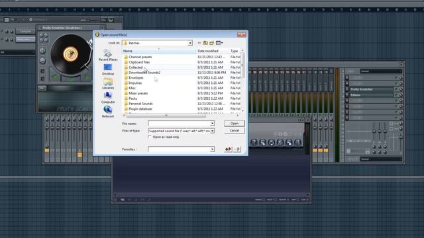Click the lower small square button in Scratcher

(x=42, y=79)
